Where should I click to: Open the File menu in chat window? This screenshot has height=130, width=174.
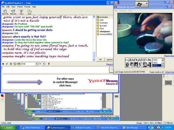pos(3,7)
